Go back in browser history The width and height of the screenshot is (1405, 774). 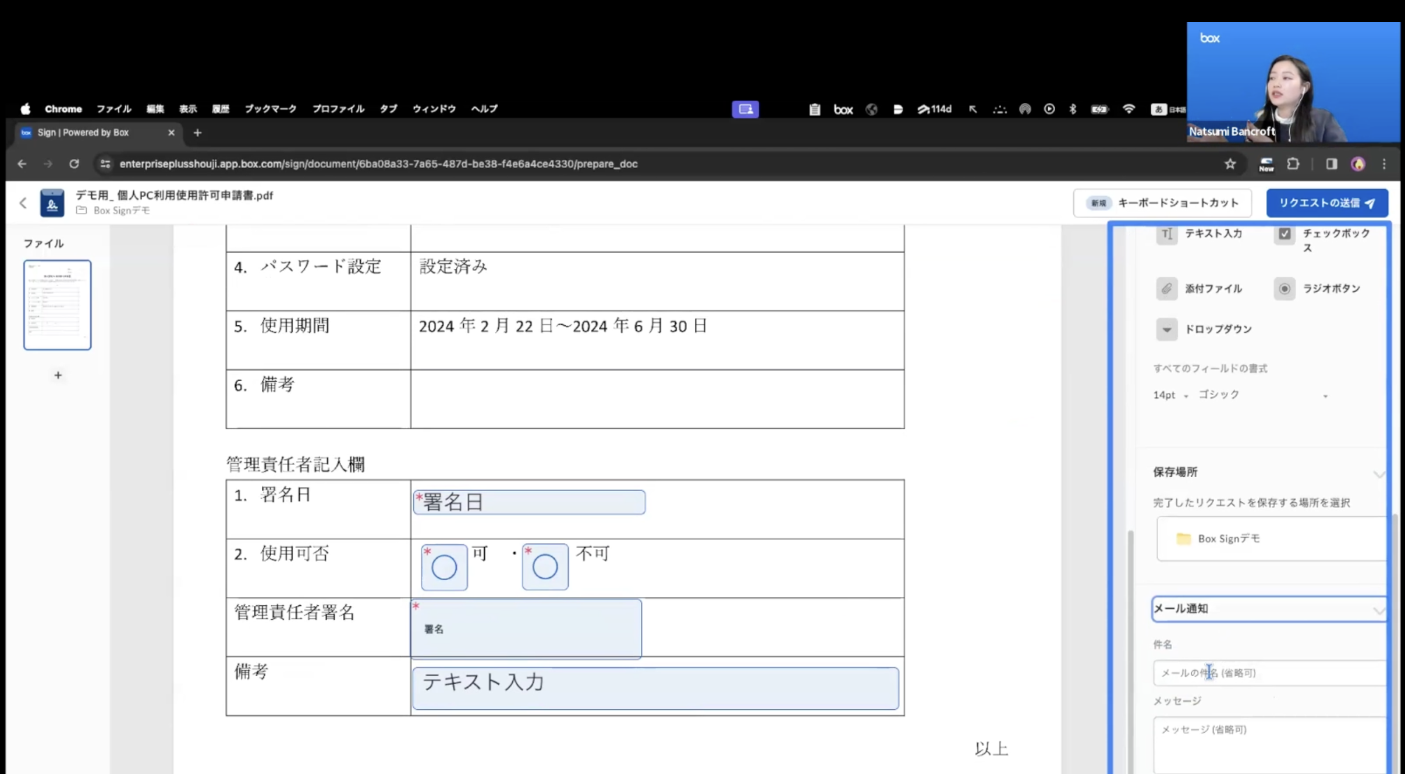tap(22, 164)
